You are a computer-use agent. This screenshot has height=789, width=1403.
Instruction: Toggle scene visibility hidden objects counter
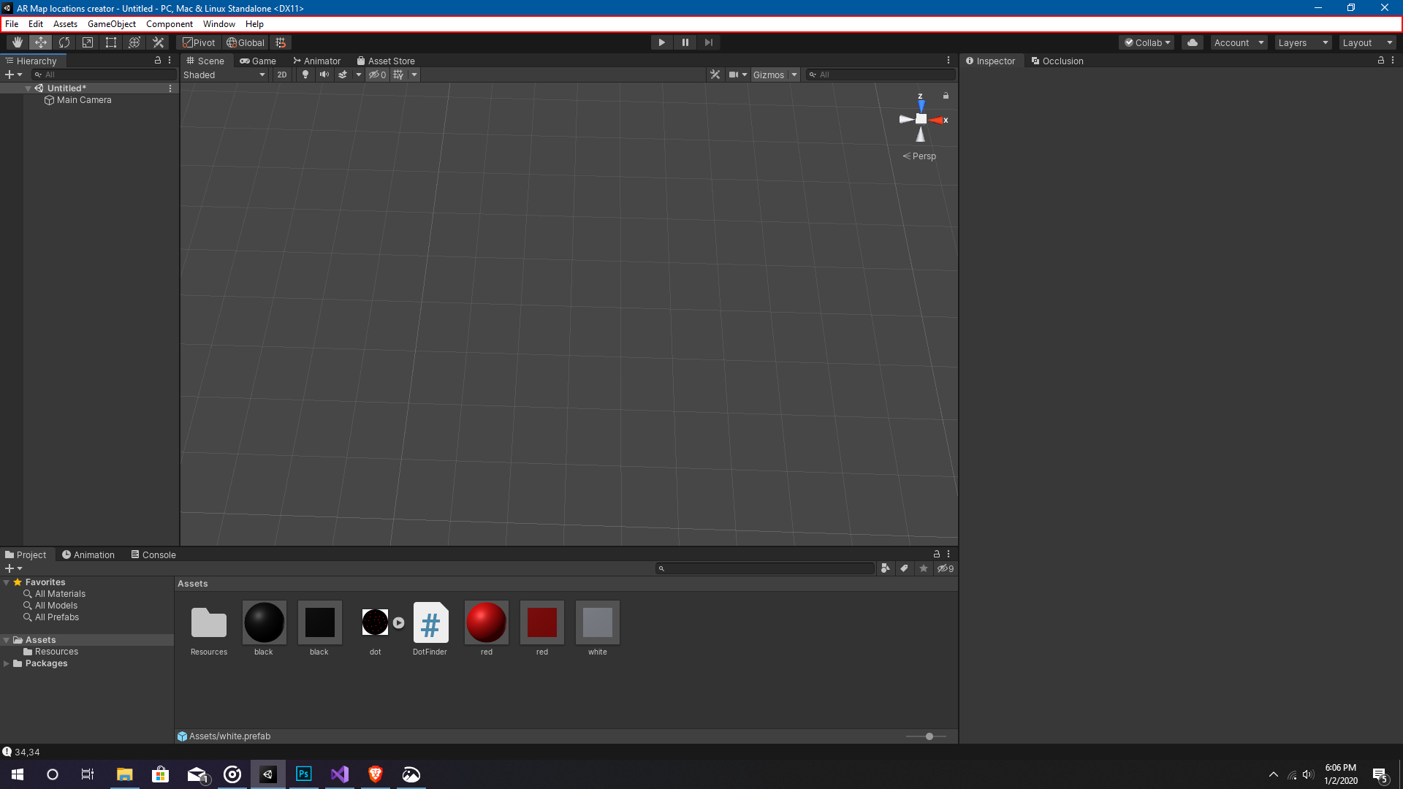[377, 75]
